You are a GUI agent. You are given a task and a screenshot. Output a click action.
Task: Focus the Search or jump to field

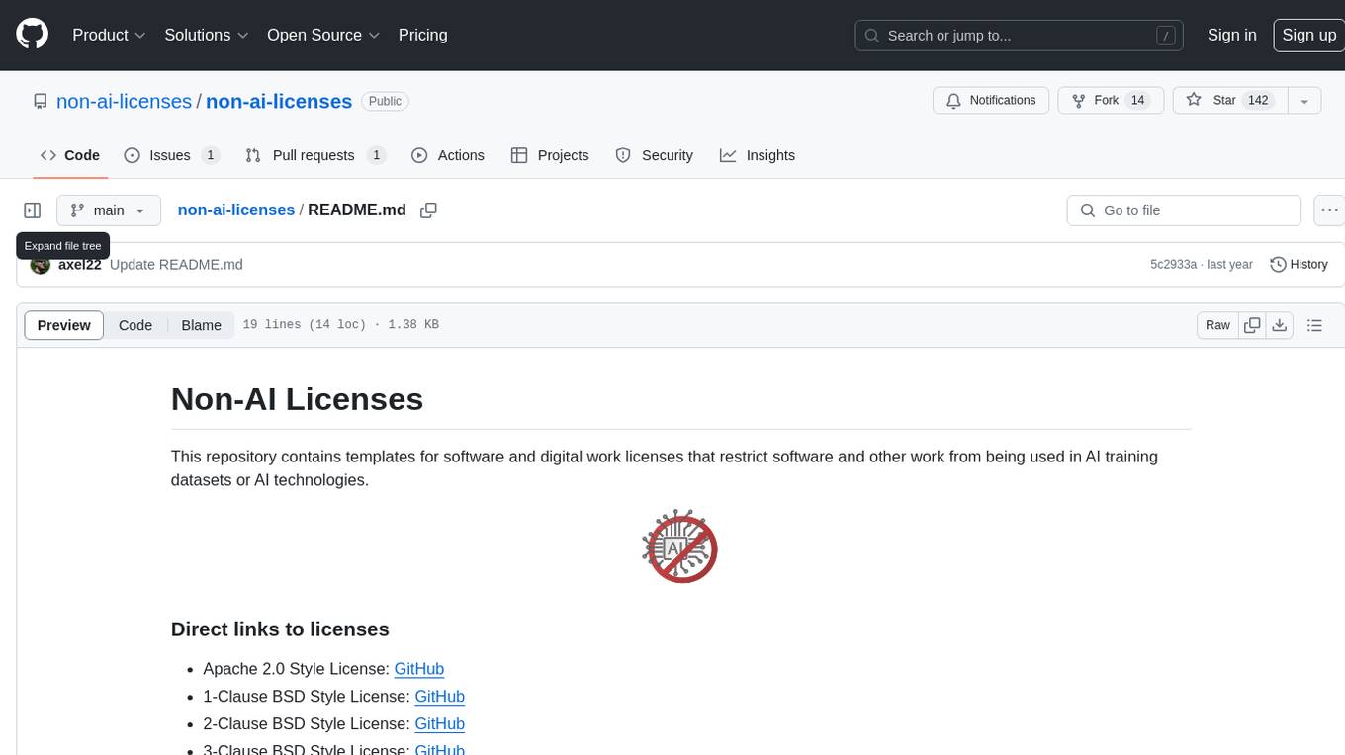point(1021,36)
